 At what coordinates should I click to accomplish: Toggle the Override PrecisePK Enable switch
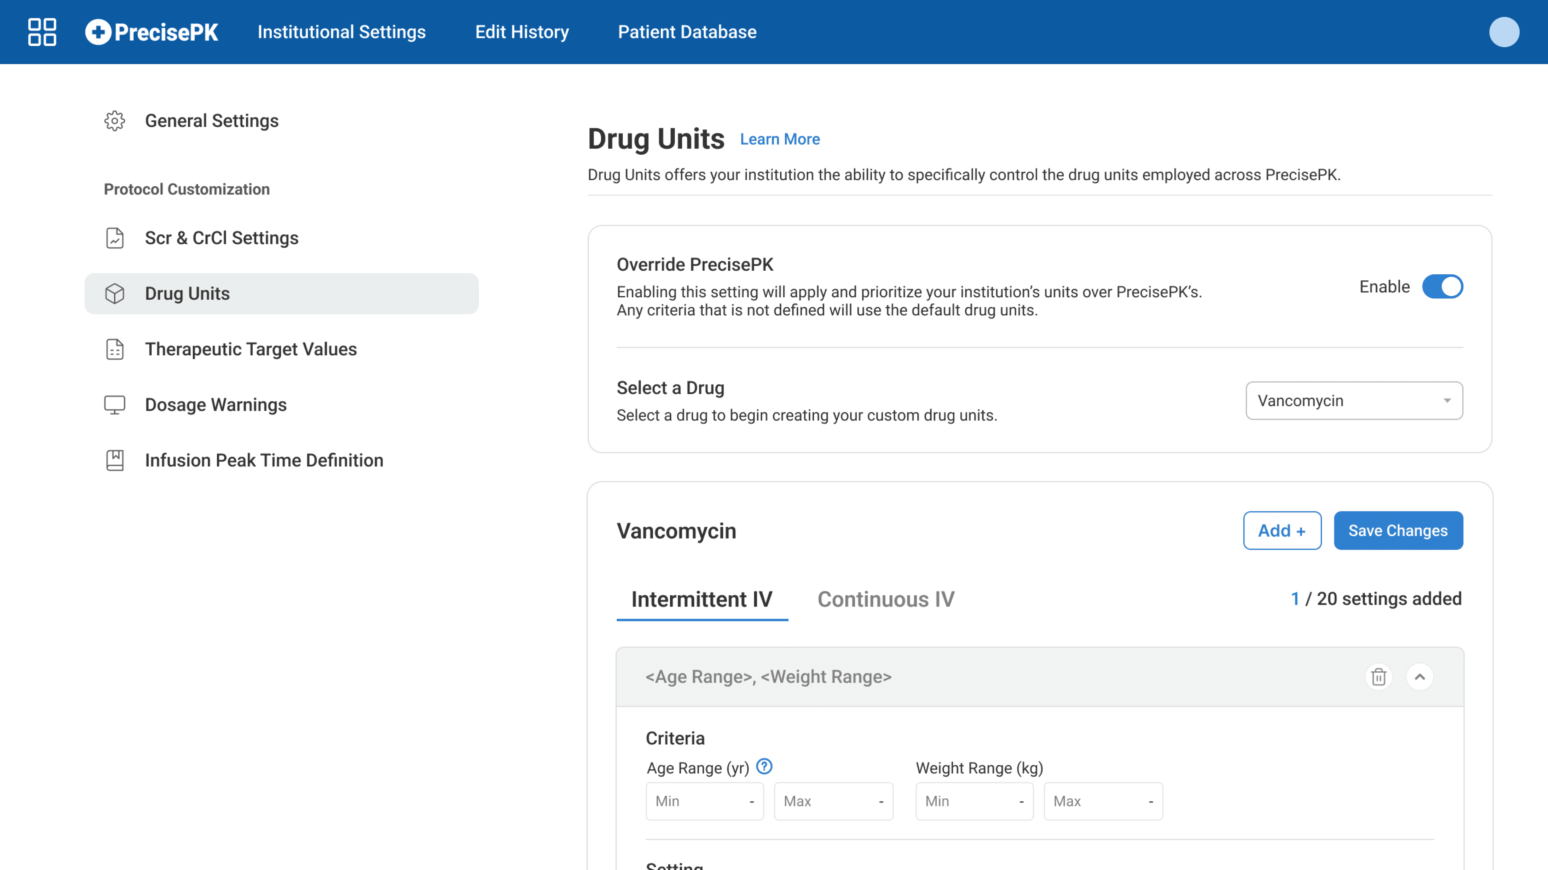click(x=1442, y=286)
